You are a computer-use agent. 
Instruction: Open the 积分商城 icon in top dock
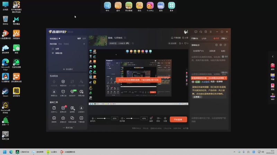(129, 7)
